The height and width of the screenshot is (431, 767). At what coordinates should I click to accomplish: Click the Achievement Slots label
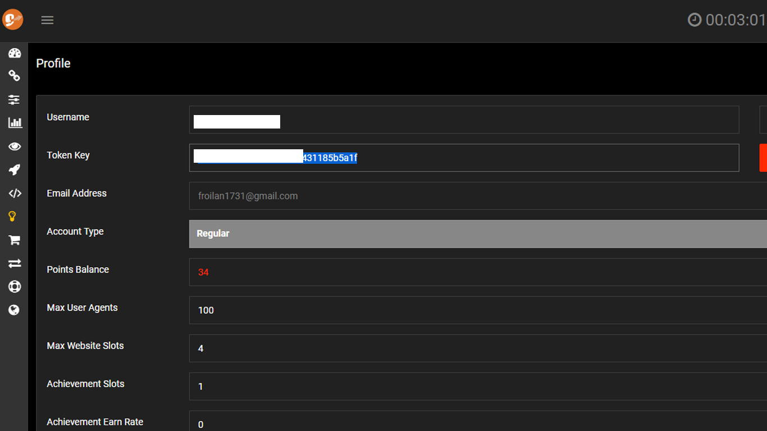tap(85, 384)
